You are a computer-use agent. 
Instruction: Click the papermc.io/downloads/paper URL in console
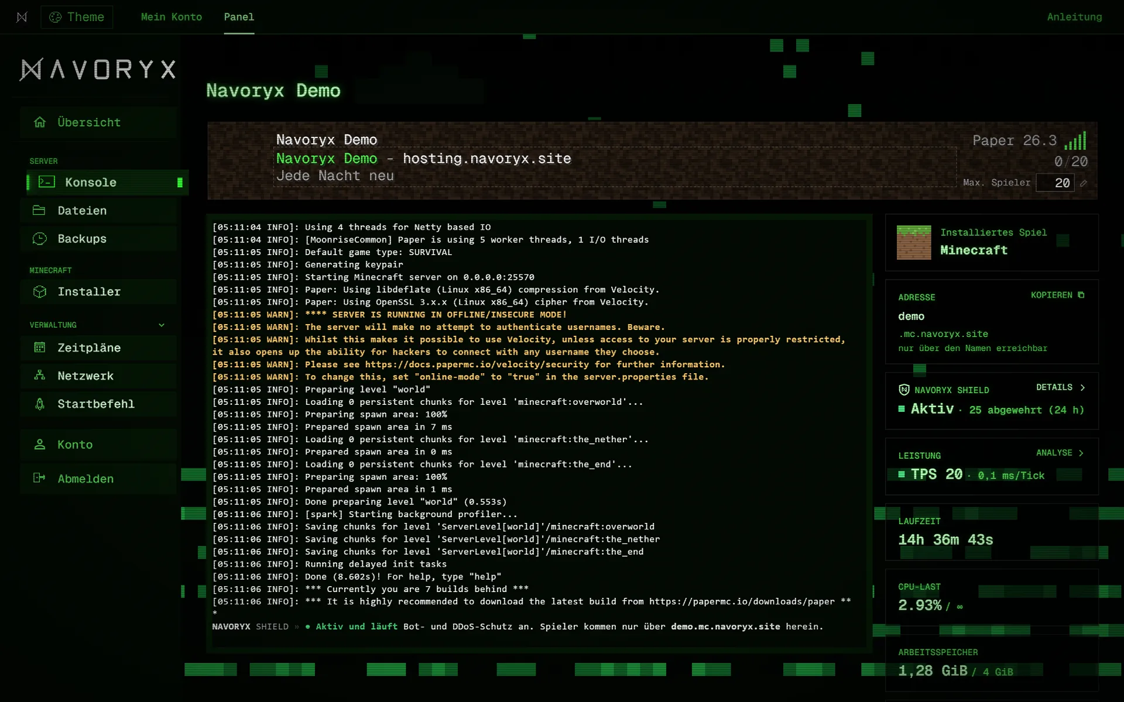coord(742,601)
